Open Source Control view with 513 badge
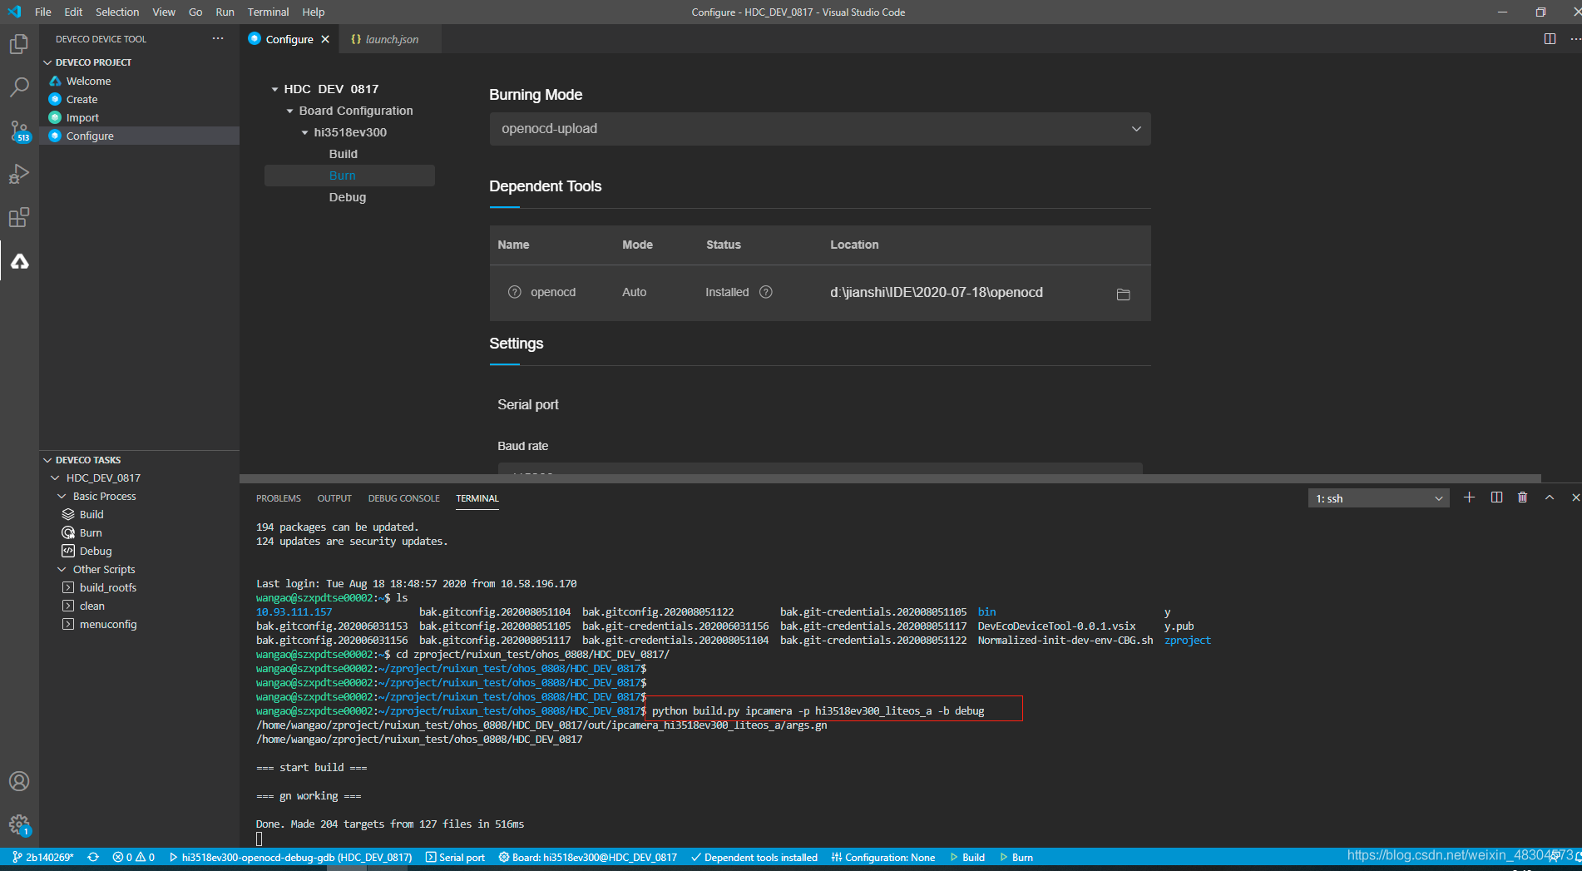The width and height of the screenshot is (1582, 871). pyautogui.click(x=19, y=131)
